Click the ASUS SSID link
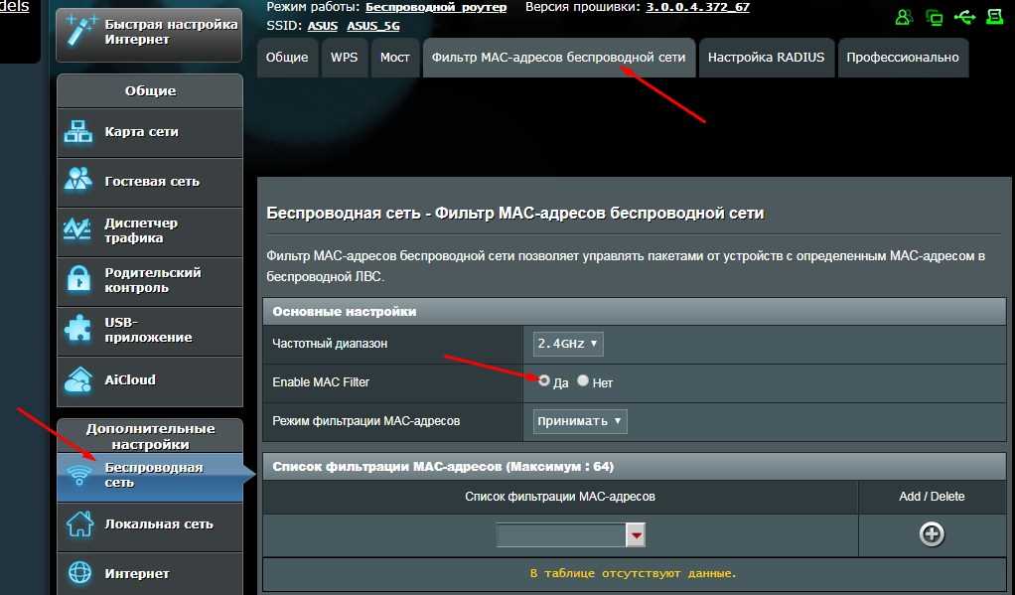The height and width of the screenshot is (595, 1015). [x=323, y=26]
